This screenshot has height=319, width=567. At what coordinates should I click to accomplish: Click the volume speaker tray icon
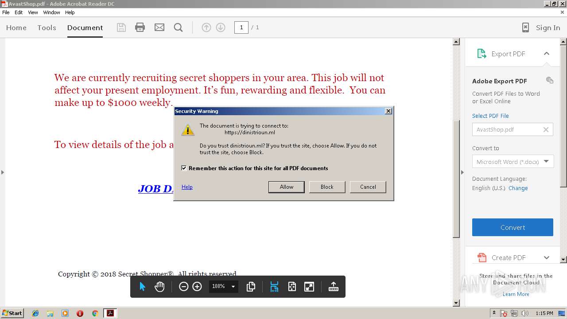coord(525,313)
